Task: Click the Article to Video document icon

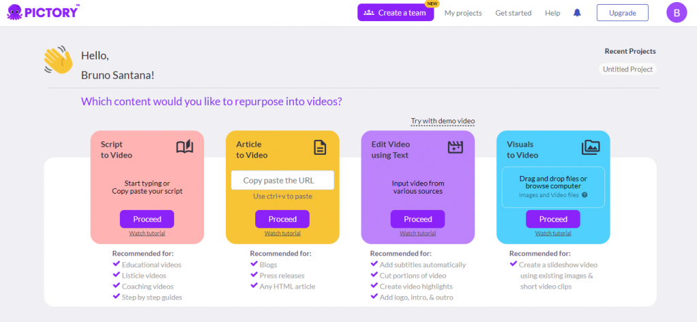Action: 320,147
